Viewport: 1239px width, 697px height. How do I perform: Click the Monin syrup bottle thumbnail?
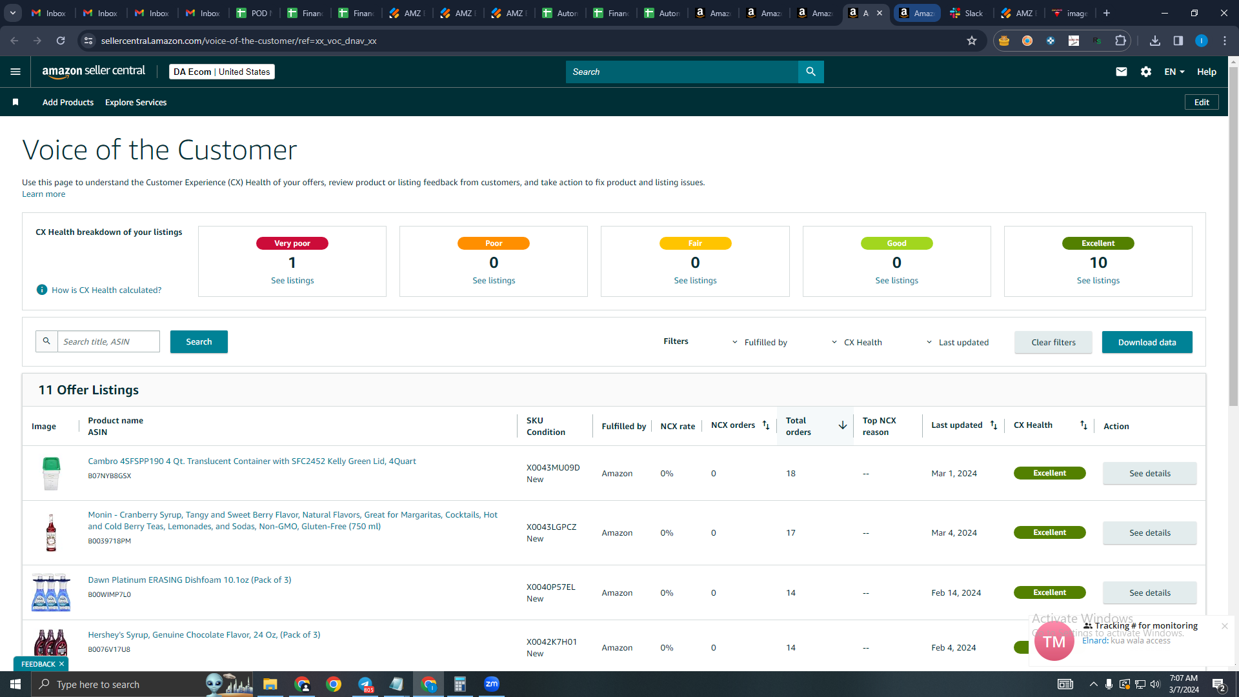tap(51, 532)
